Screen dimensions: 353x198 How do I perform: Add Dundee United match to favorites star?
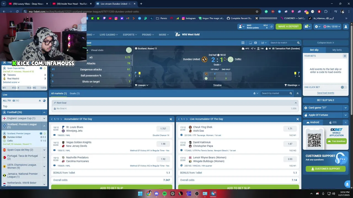(45, 133)
